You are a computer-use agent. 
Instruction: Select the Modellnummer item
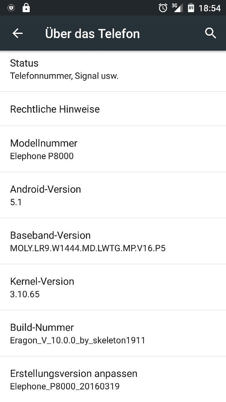coord(113,149)
